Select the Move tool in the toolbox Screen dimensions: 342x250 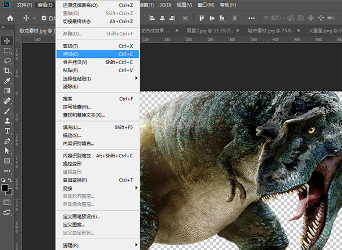click(7, 41)
